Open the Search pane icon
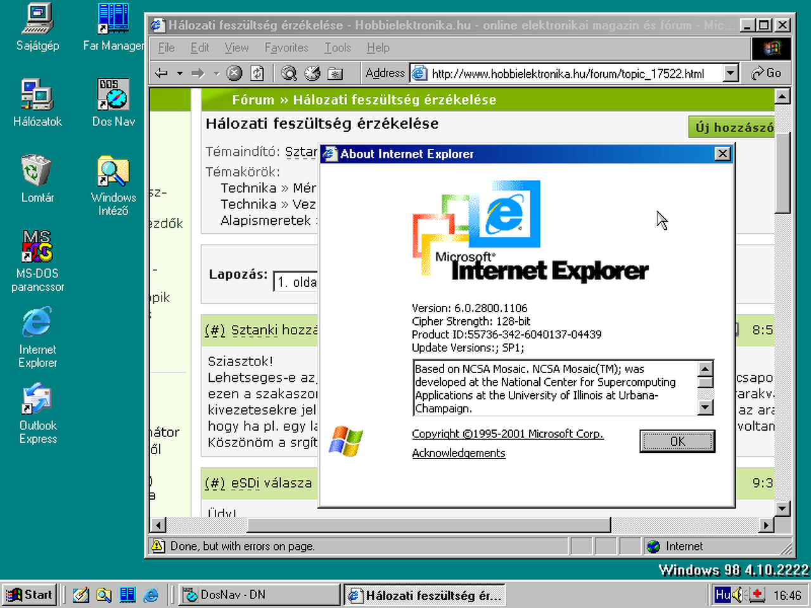This screenshot has height=608, width=811. point(289,73)
